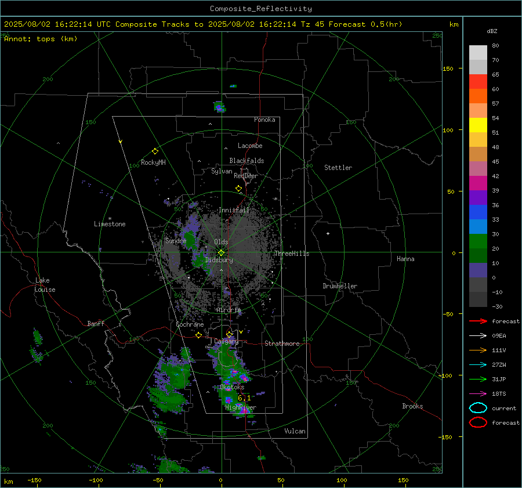Click the Calgary city label
Image resolution: width=522 pixels, height=488 pixels.
[226, 341]
